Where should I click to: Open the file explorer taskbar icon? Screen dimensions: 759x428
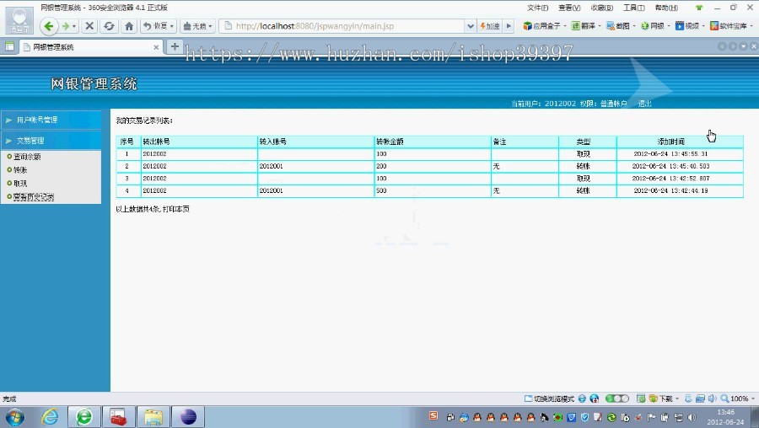[153, 417]
